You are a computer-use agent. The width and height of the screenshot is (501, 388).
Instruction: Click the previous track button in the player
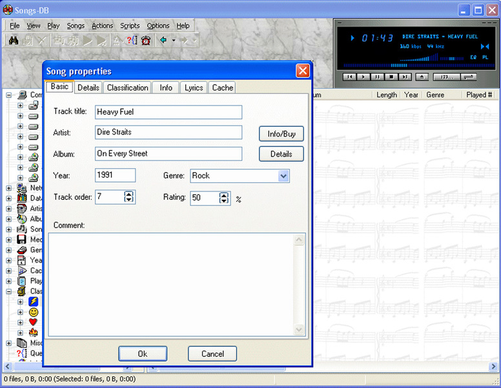coord(349,77)
